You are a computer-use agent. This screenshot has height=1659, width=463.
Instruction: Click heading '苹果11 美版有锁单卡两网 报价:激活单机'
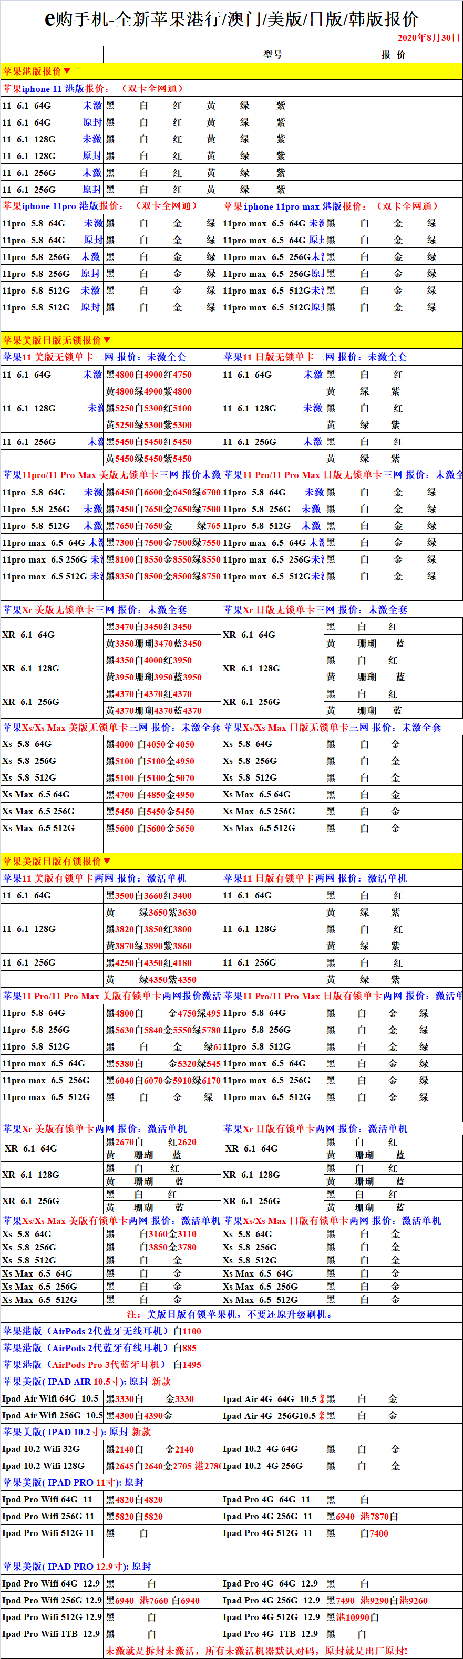tap(95, 878)
